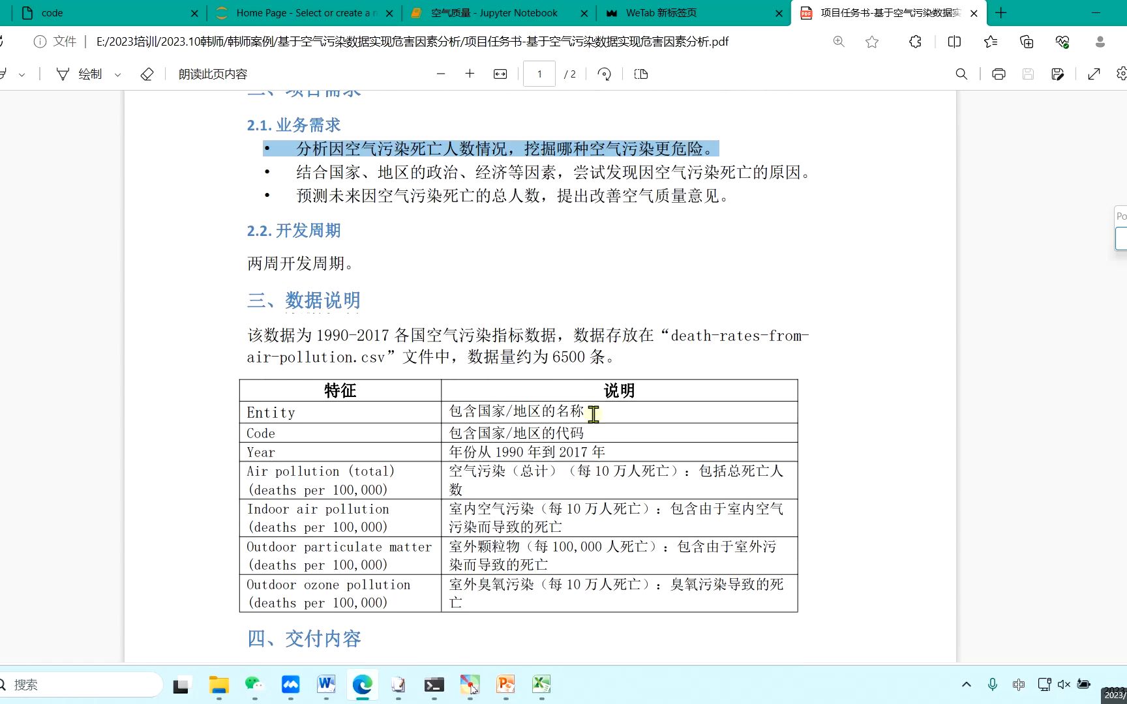Toggle split screen view
Screen dimensions: 1127x704
pyautogui.click(x=954, y=42)
